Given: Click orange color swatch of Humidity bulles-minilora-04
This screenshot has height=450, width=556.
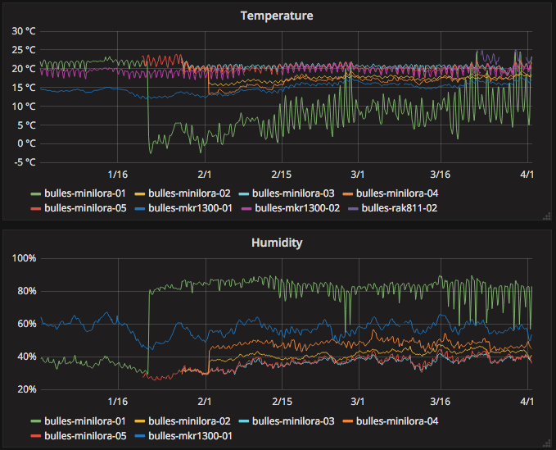Looking at the screenshot, I should pos(348,421).
